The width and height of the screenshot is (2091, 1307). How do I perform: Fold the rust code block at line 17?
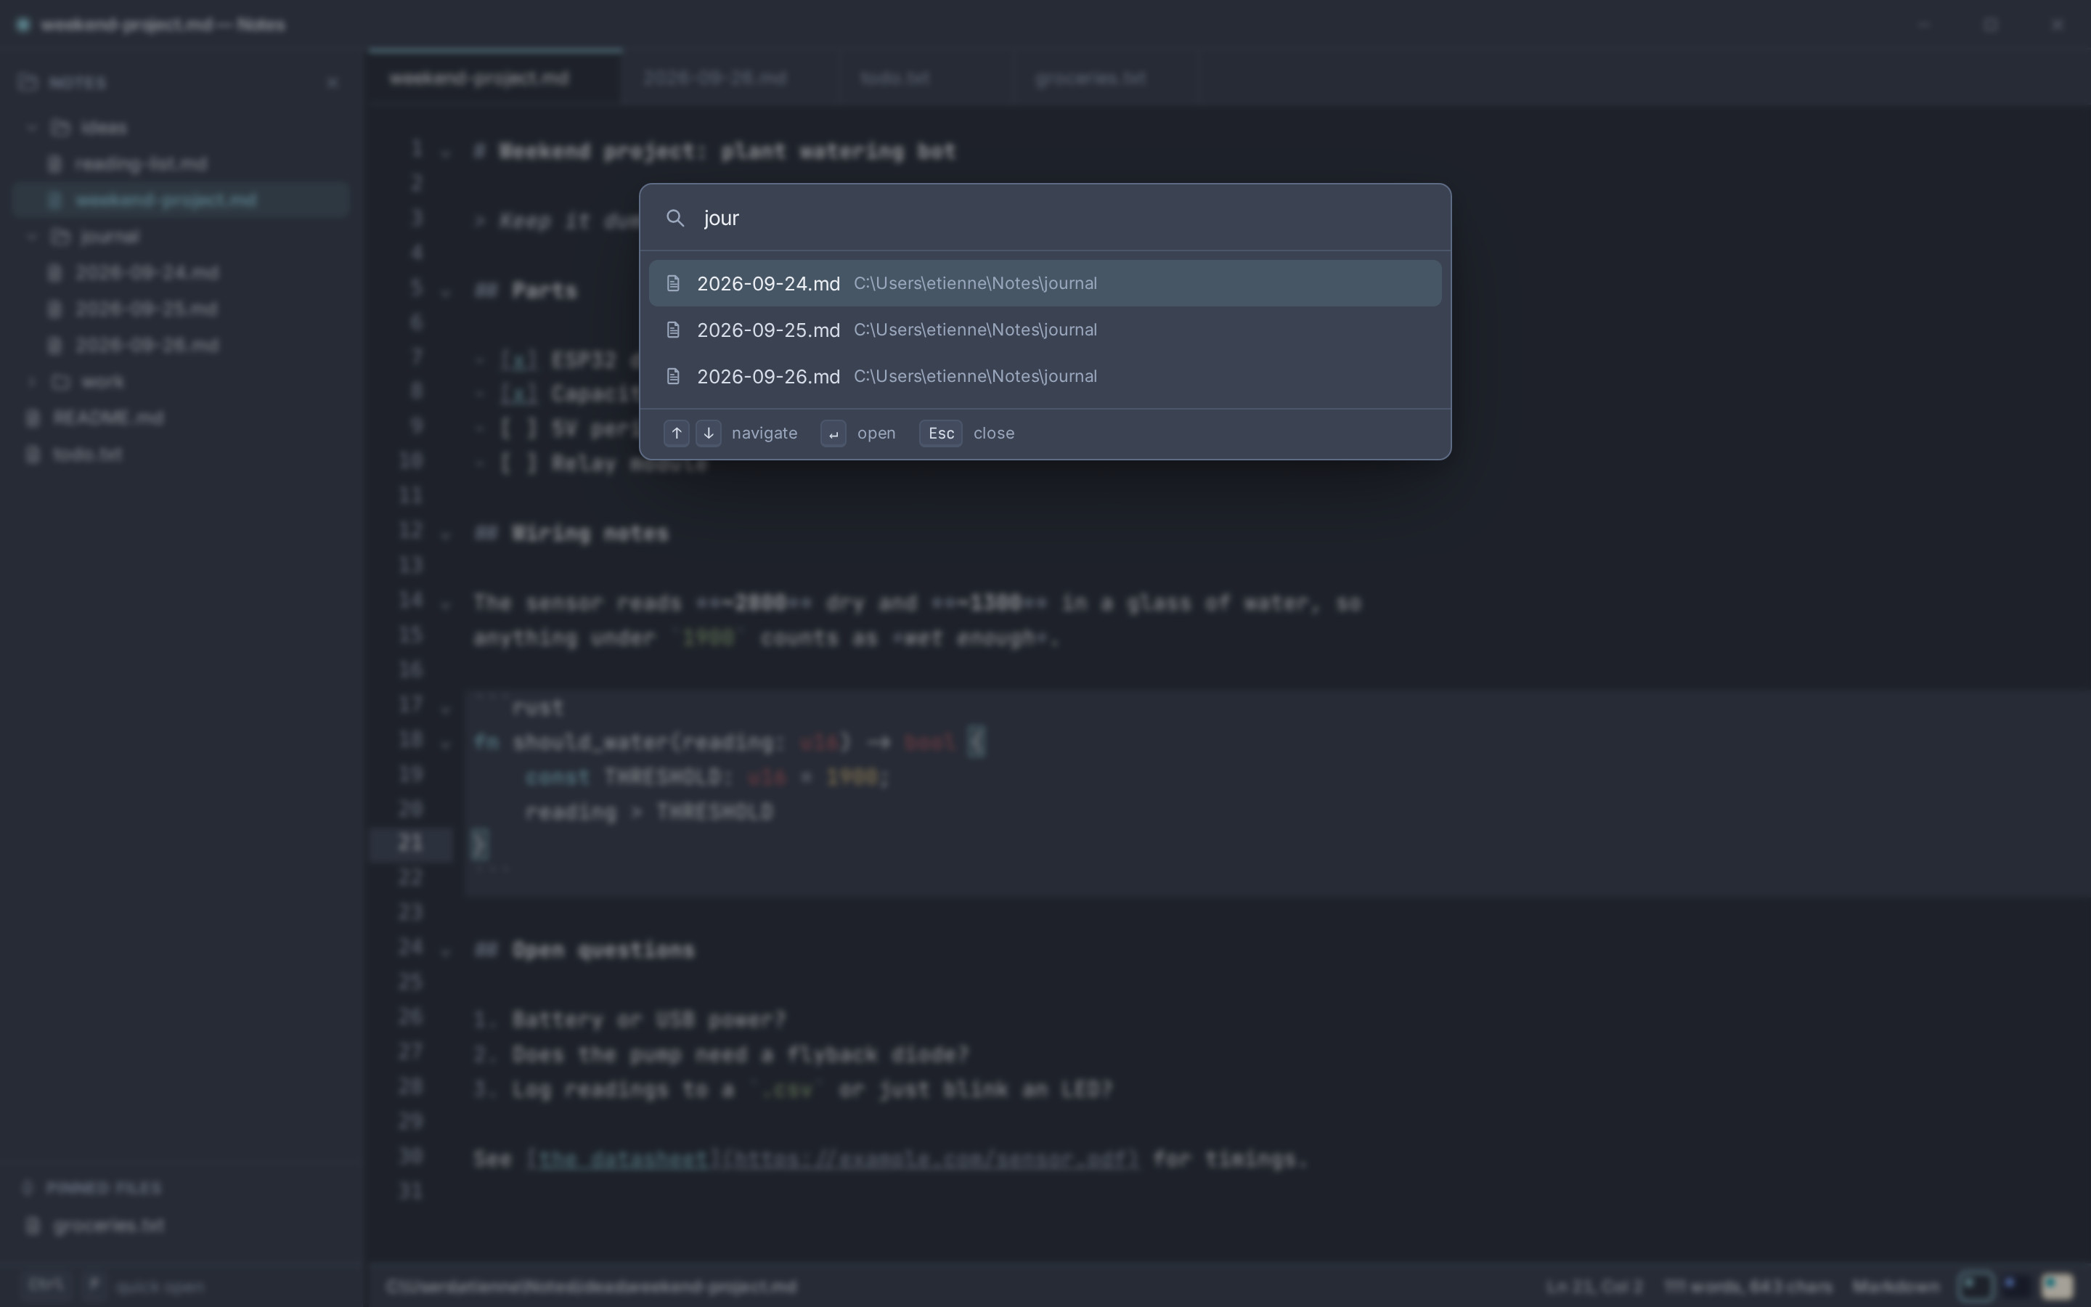[446, 709]
